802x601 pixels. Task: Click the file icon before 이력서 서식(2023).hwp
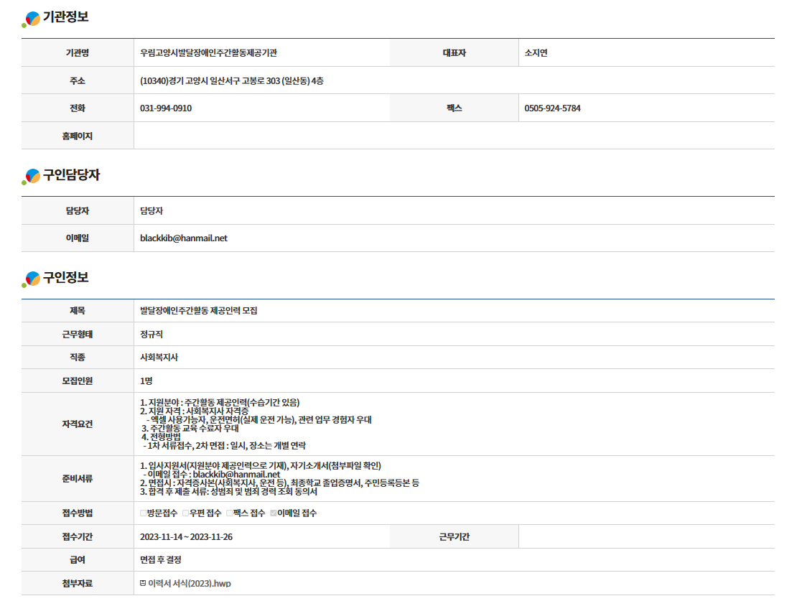pyautogui.click(x=143, y=584)
